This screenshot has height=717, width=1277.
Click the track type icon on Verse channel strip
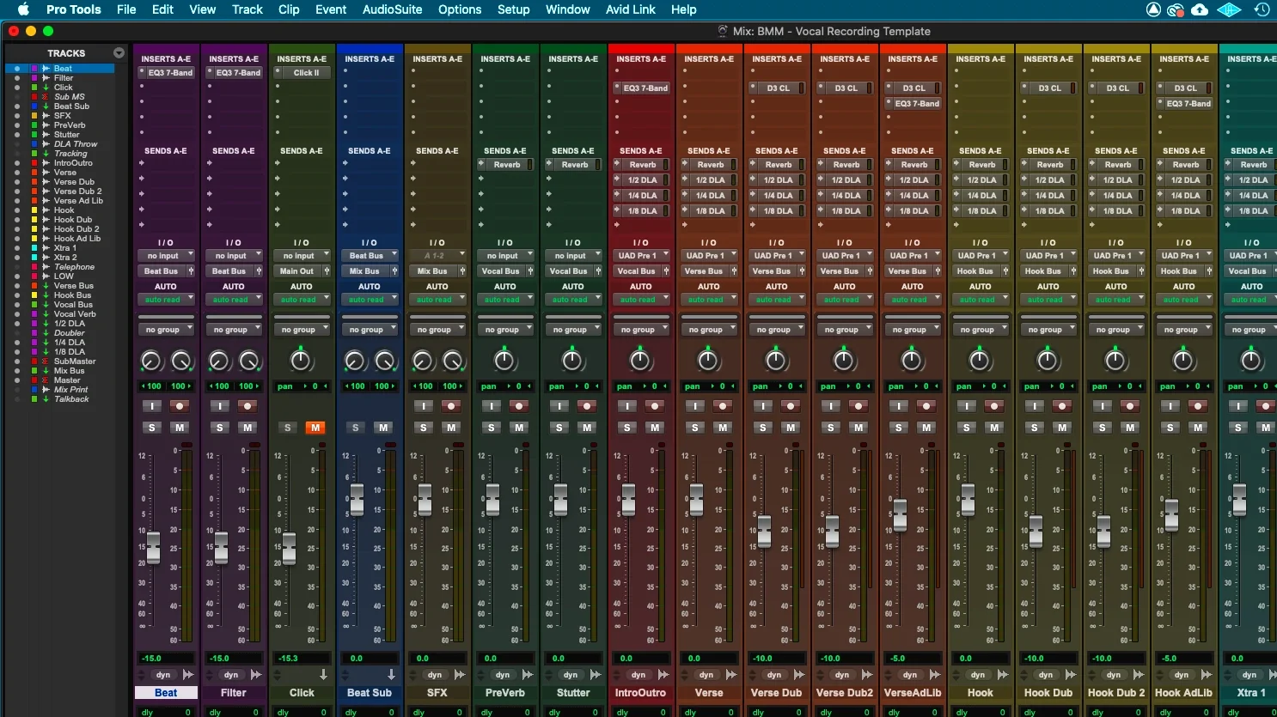731,675
